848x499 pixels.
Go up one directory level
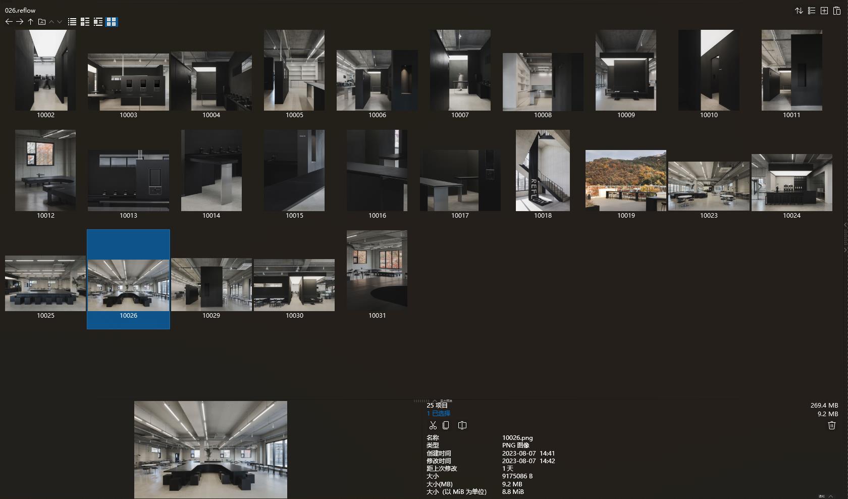tap(30, 22)
